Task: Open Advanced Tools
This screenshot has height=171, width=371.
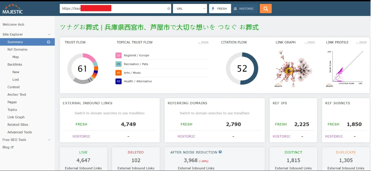Action: click(20, 132)
